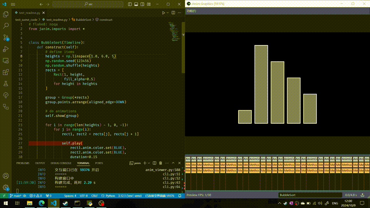Open launch profile dropdown beside new terminal

pos(149,163)
